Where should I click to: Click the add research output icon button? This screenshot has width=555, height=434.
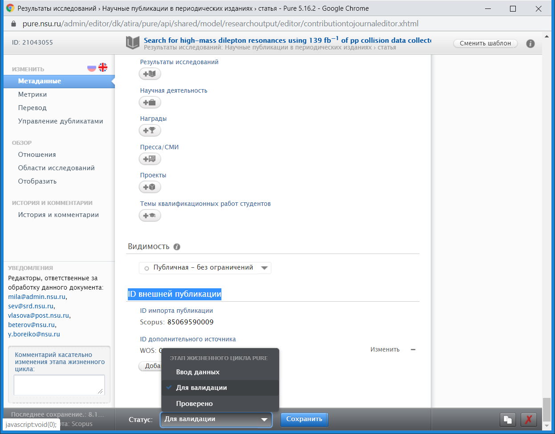[x=150, y=74]
